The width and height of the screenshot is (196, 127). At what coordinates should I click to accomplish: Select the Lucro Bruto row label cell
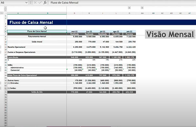click(x=37, y=57)
